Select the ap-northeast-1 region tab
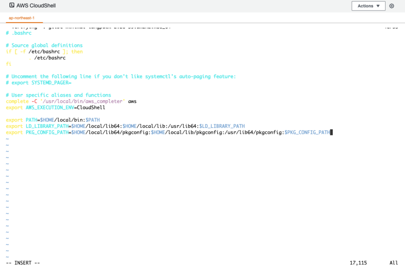The height and width of the screenshot is (266, 405). pyautogui.click(x=22, y=18)
